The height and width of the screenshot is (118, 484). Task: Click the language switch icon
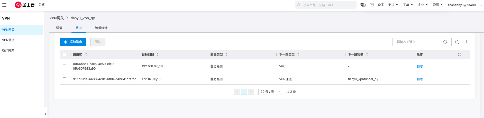pos(363,5)
